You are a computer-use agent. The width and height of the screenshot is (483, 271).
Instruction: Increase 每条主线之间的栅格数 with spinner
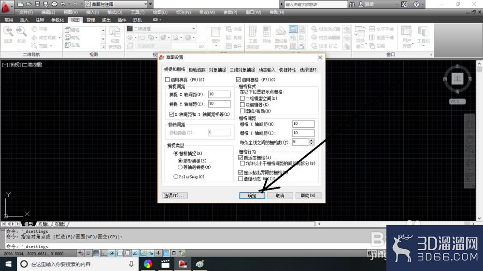pyautogui.click(x=311, y=140)
